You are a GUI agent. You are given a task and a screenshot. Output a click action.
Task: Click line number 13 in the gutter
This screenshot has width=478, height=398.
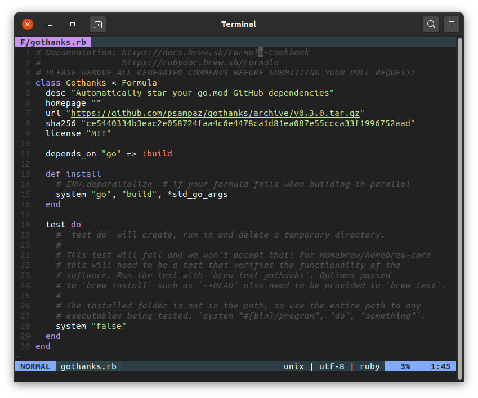(25, 174)
